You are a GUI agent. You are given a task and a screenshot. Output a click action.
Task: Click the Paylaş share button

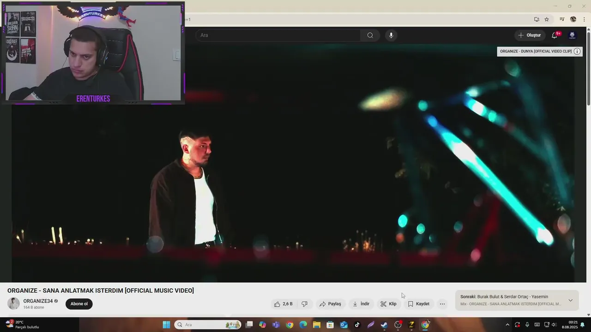tap(330, 304)
